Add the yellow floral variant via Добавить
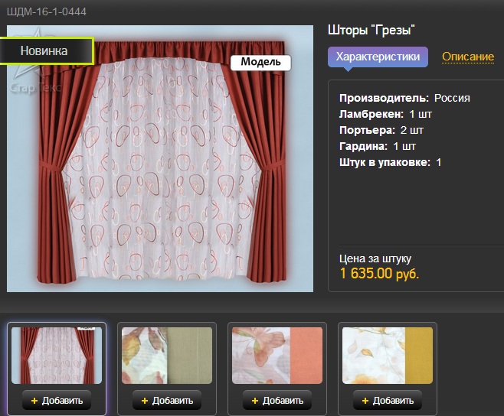Viewport: 504px width, 416px height. (388, 400)
